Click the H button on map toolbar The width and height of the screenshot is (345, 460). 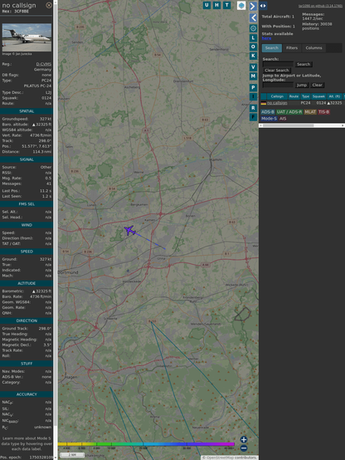216,5
